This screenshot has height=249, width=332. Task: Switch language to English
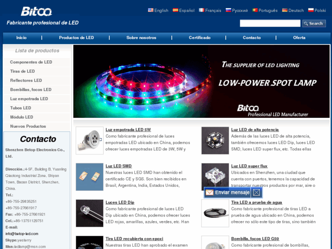(161, 11)
